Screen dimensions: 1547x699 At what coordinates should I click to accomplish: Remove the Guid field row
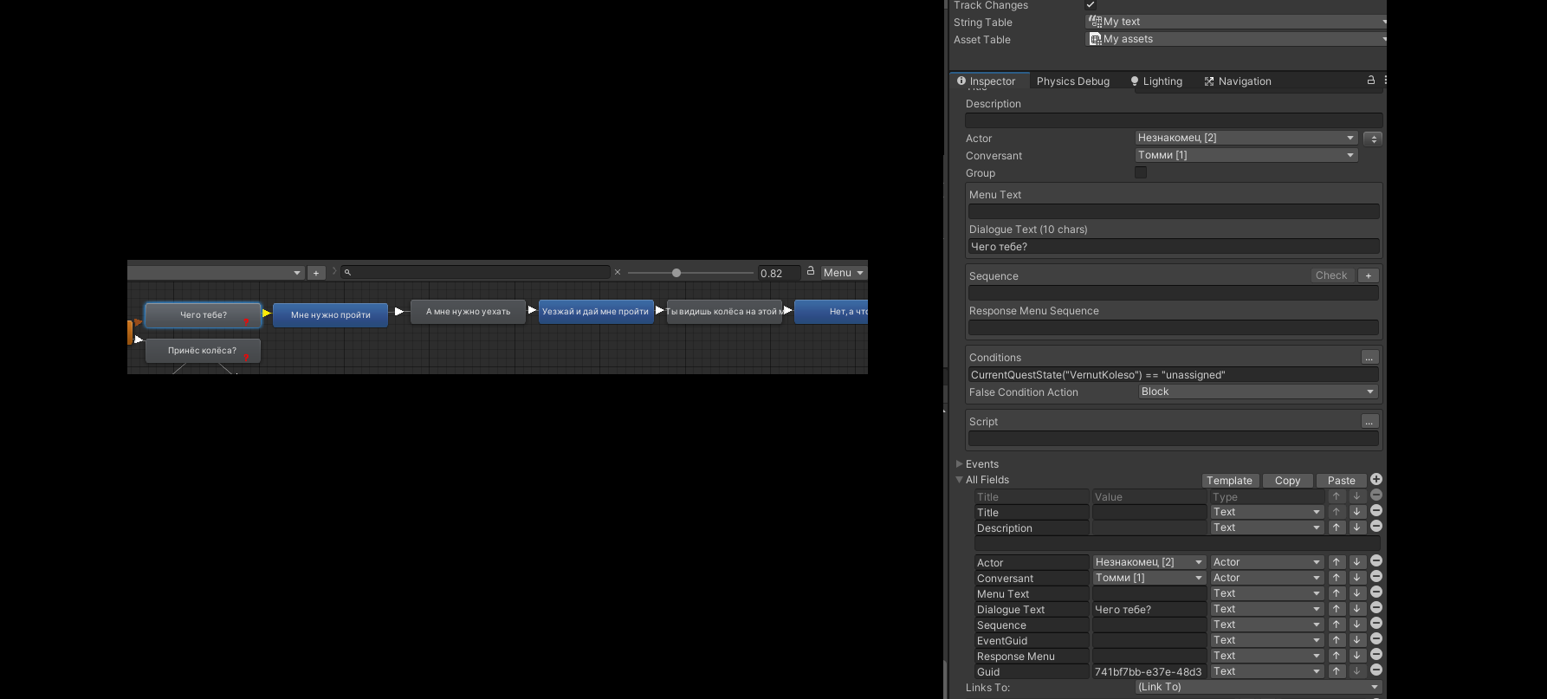pos(1376,670)
